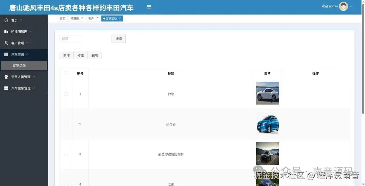Switch to the 首页 tab

pos(63,18)
